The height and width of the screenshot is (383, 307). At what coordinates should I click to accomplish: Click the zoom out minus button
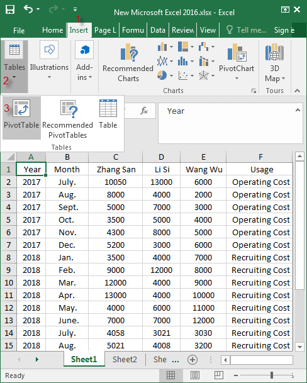click(236, 375)
